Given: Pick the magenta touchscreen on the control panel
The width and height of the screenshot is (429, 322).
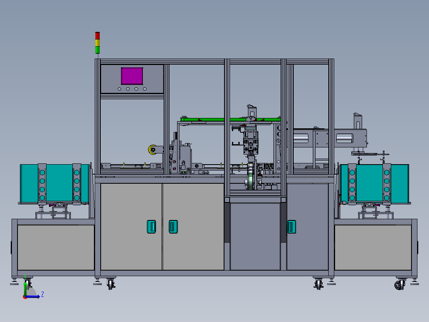Looking at the screenshot, I should (x=132, y=76).
